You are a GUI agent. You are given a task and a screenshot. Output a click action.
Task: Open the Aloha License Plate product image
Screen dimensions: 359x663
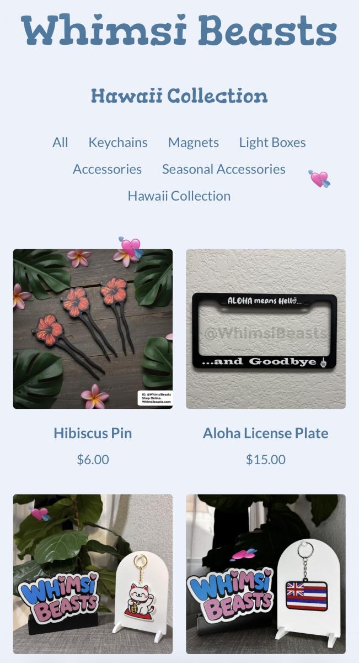266,329
